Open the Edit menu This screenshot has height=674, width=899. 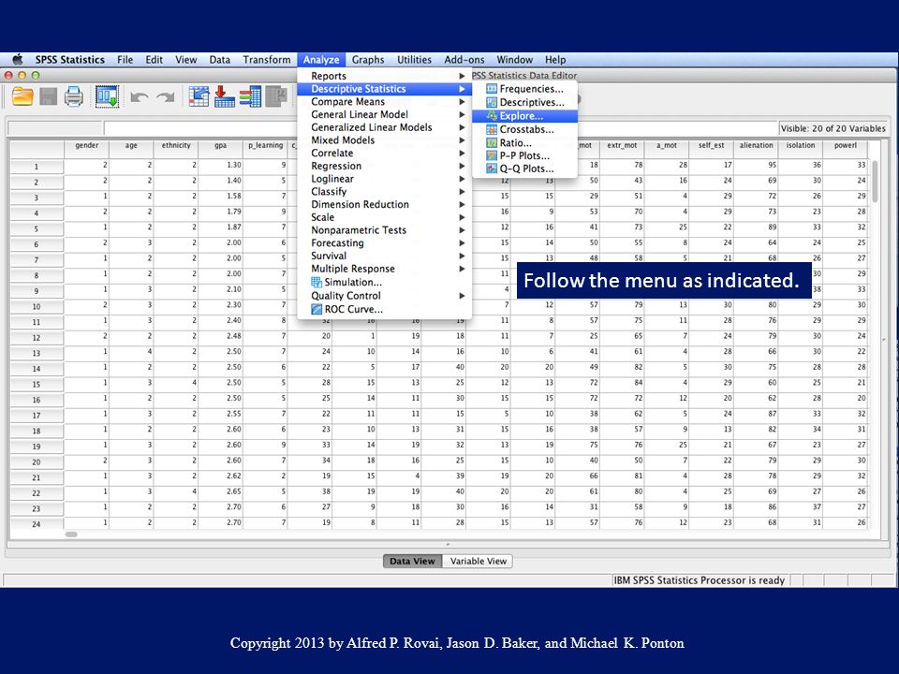(154, 60)
